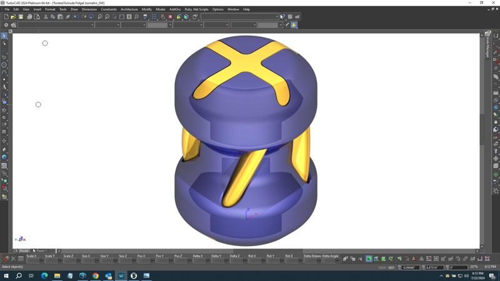Toggle the highlighted green snap mode button

click(369, 259)
